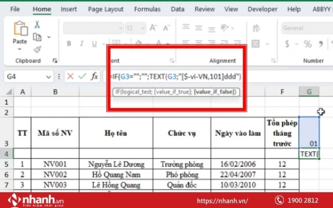
Task: Open the font size dropdown
Action: 143,28
